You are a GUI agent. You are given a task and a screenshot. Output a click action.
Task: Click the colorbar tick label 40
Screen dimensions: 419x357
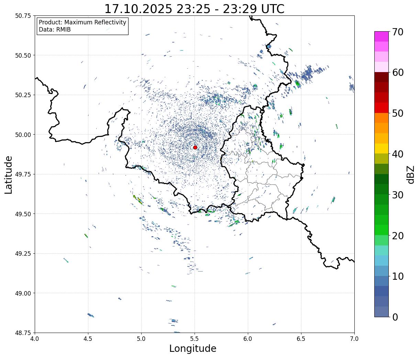point(397,154)
